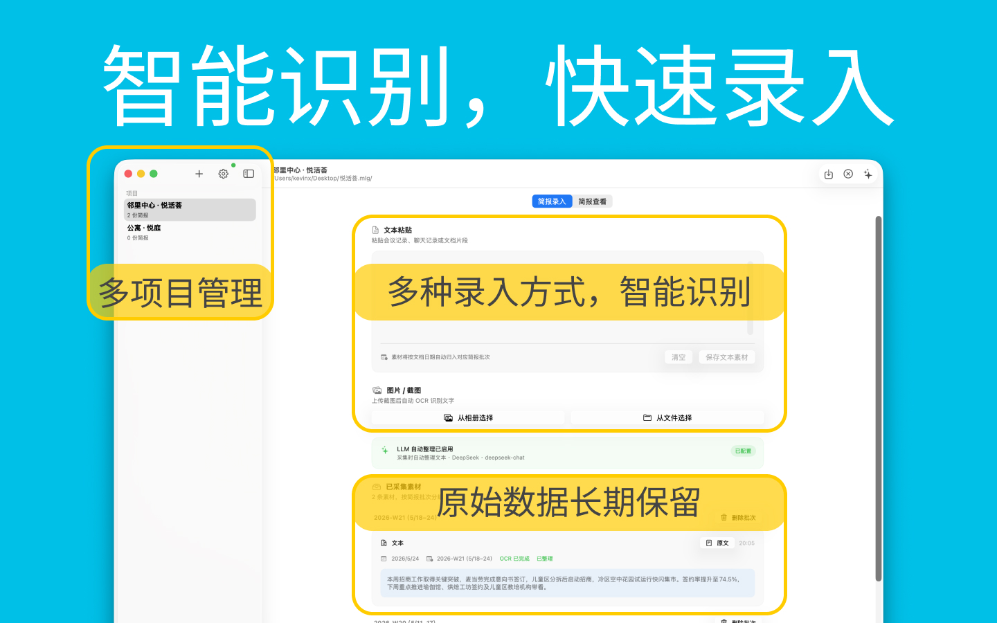
Task: Choose 从相册选择 to upload image
Action: 468,418
